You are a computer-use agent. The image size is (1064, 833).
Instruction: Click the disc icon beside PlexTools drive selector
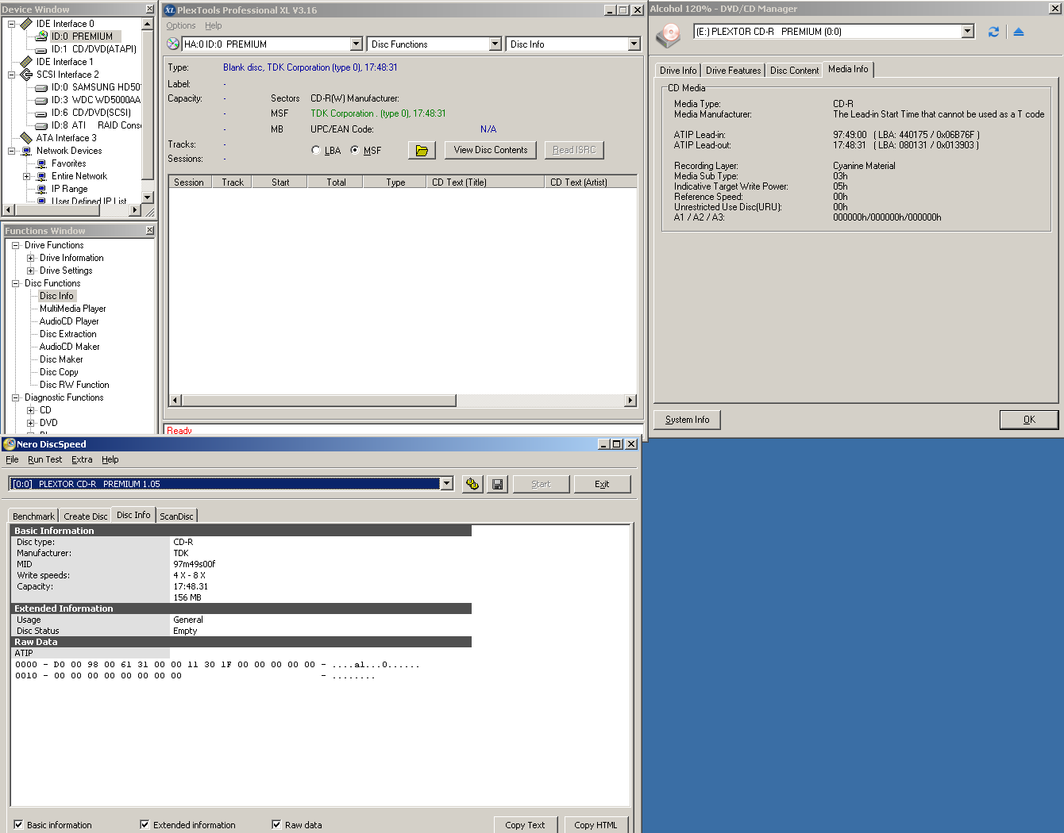[173, 44]
